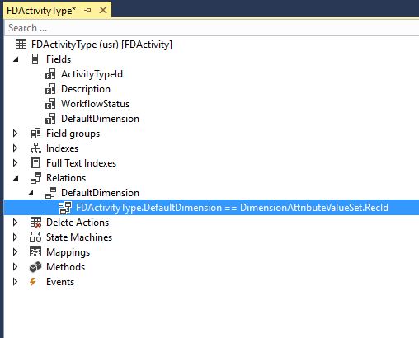Screen dimensions: 419x338
Task: Expand the Indexes node
Action: [16, 148]
